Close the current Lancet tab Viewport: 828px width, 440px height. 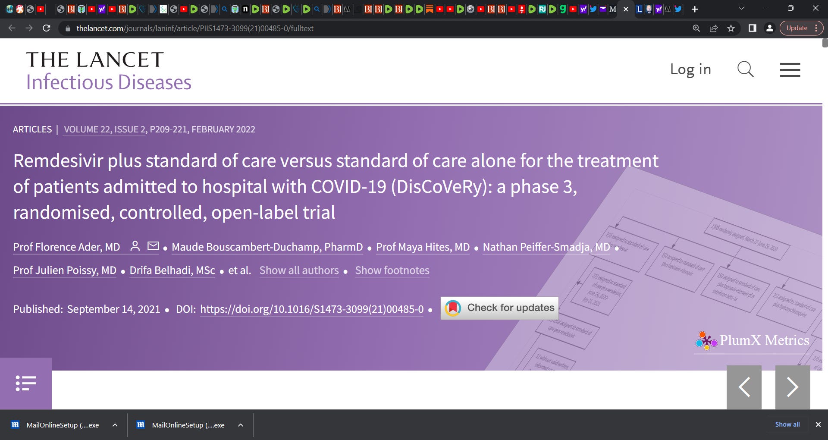point(626,9)
